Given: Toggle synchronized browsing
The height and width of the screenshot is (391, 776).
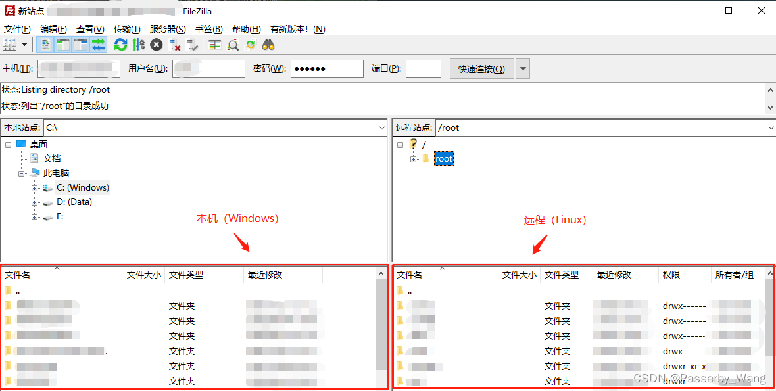Looking at the screenshot, I should [251, 45].
